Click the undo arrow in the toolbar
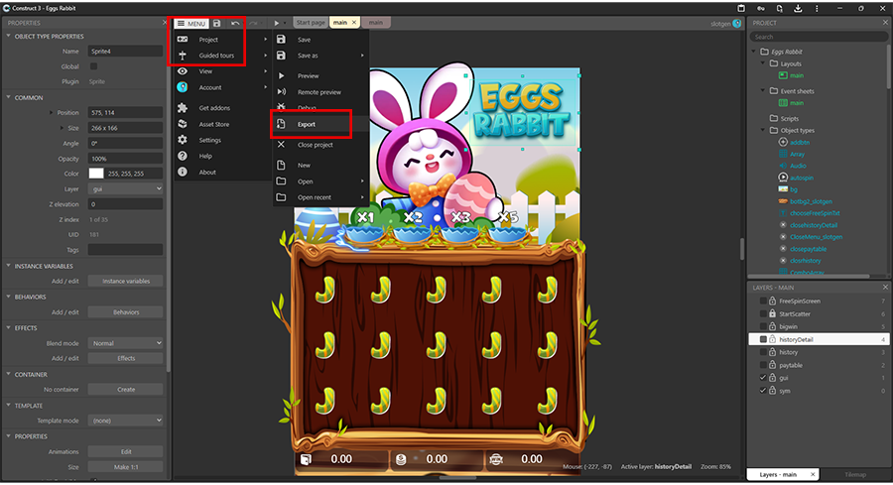The height and width of the screenshot is (485, 893). point(235,23)
